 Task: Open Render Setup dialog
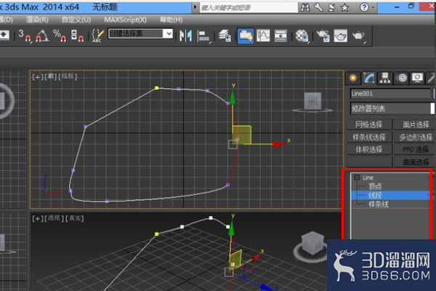click(x=323, y=36)
